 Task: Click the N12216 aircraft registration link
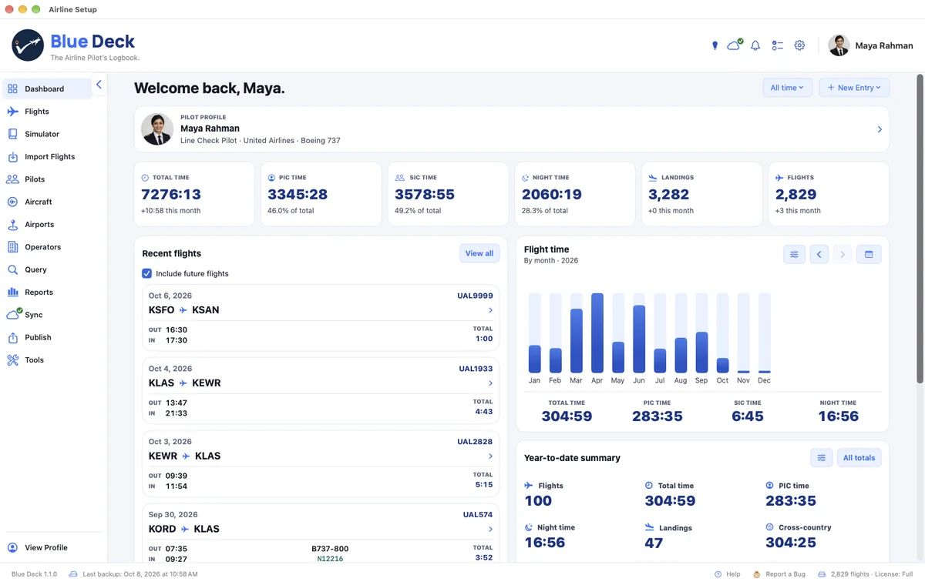(330, 559)
